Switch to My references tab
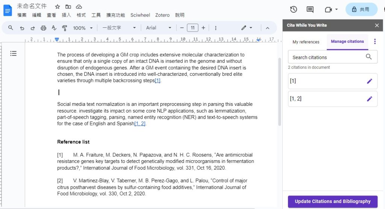Viewport: 385px width, 209px height. tap(306, 42)
